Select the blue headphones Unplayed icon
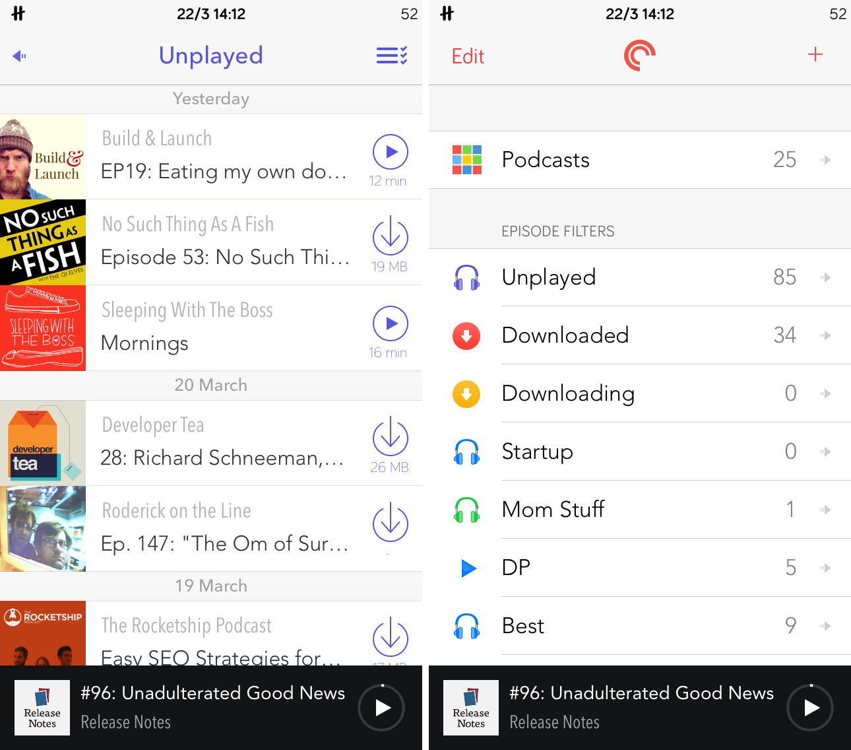 pyautogui.click(x=466, y=277)
